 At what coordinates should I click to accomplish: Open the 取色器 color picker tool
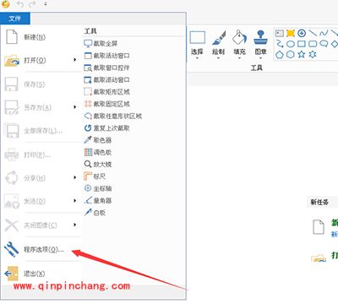pos(98,140)
